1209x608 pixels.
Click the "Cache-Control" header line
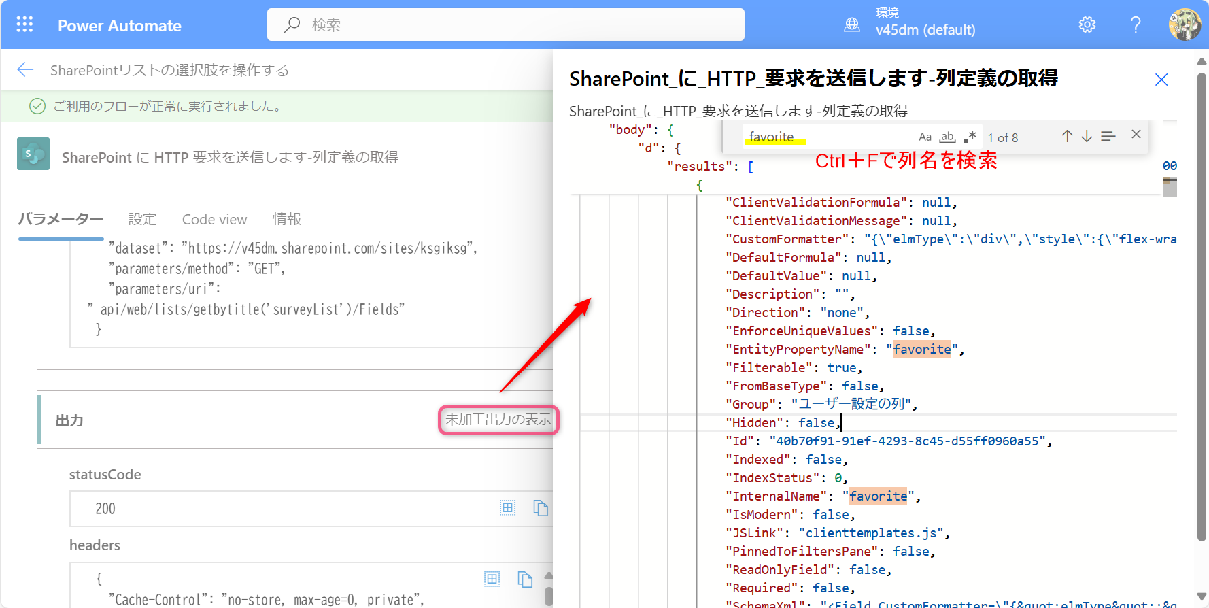[x=267, y=600]
